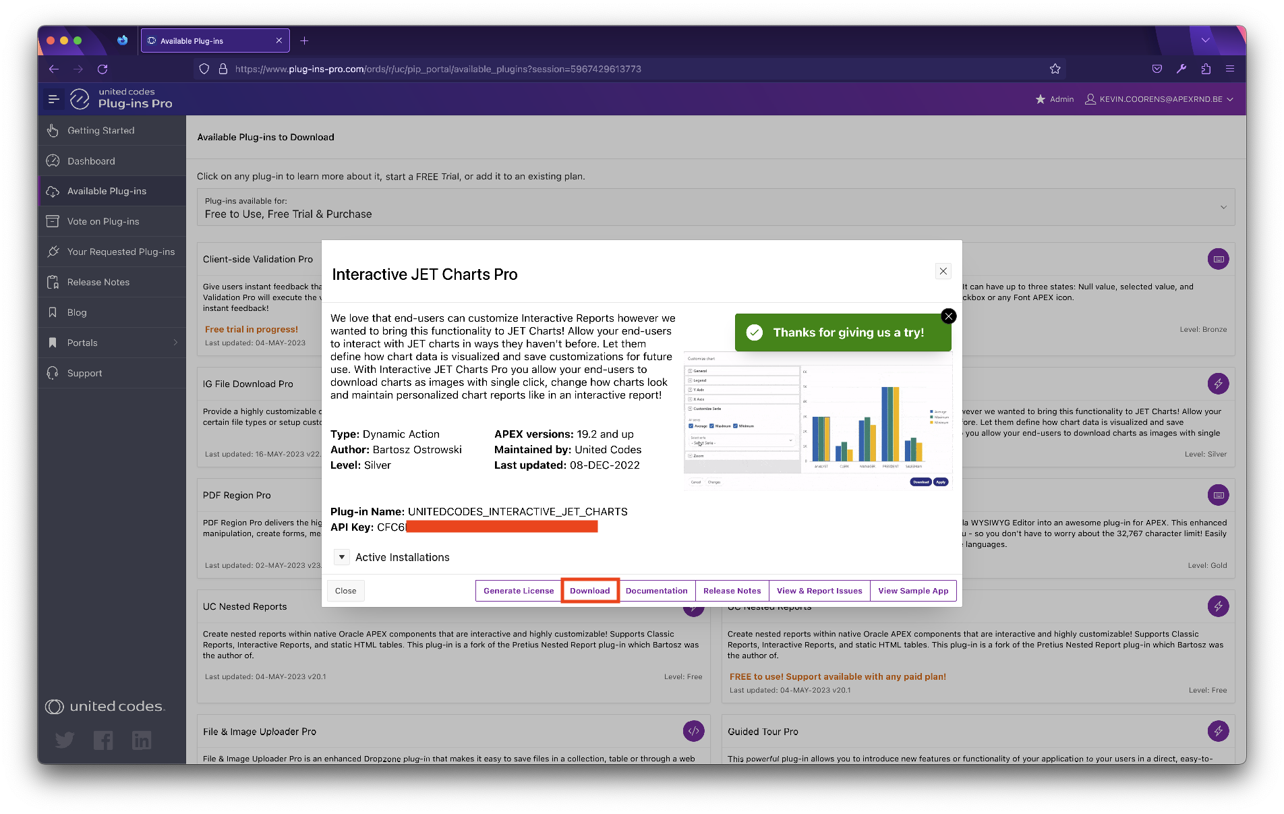Open the Facebook icon in the sidebar footer
Image resolution: width=1284 pixels, height=814 pixels.
point(103,740)
